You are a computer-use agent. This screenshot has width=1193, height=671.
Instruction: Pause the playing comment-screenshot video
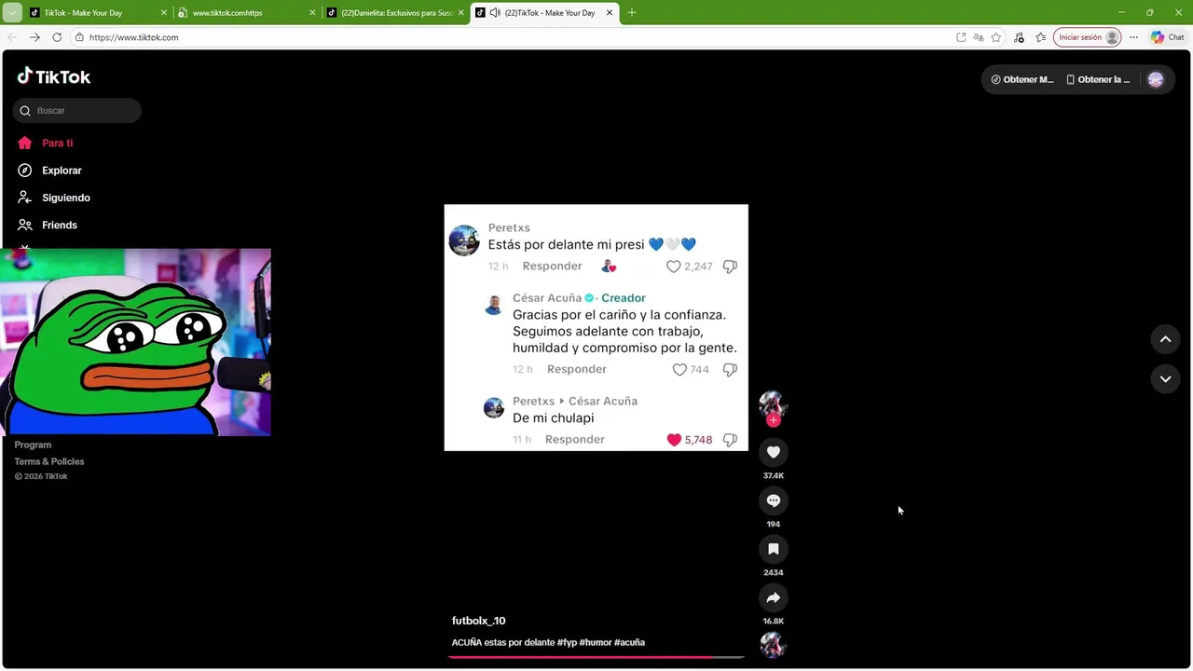pos(596,328)
